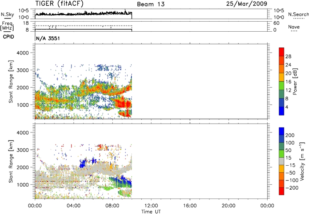Click the noise trace in the N.Sky panel
309x214 pixels.
83,14
